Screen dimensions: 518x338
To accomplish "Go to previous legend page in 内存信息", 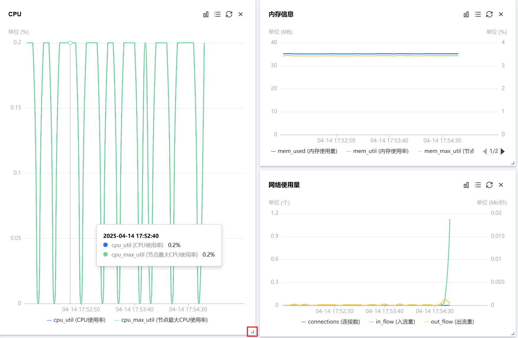I will (x=485, y=151).
